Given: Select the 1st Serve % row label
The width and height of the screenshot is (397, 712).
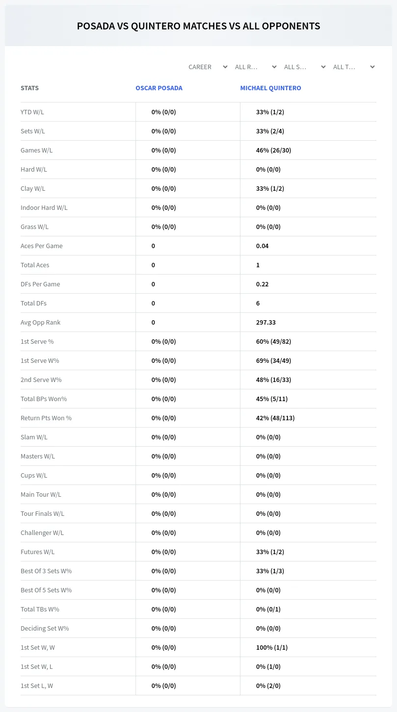Looking at the screenshot, I should click(x=37, y=341).
